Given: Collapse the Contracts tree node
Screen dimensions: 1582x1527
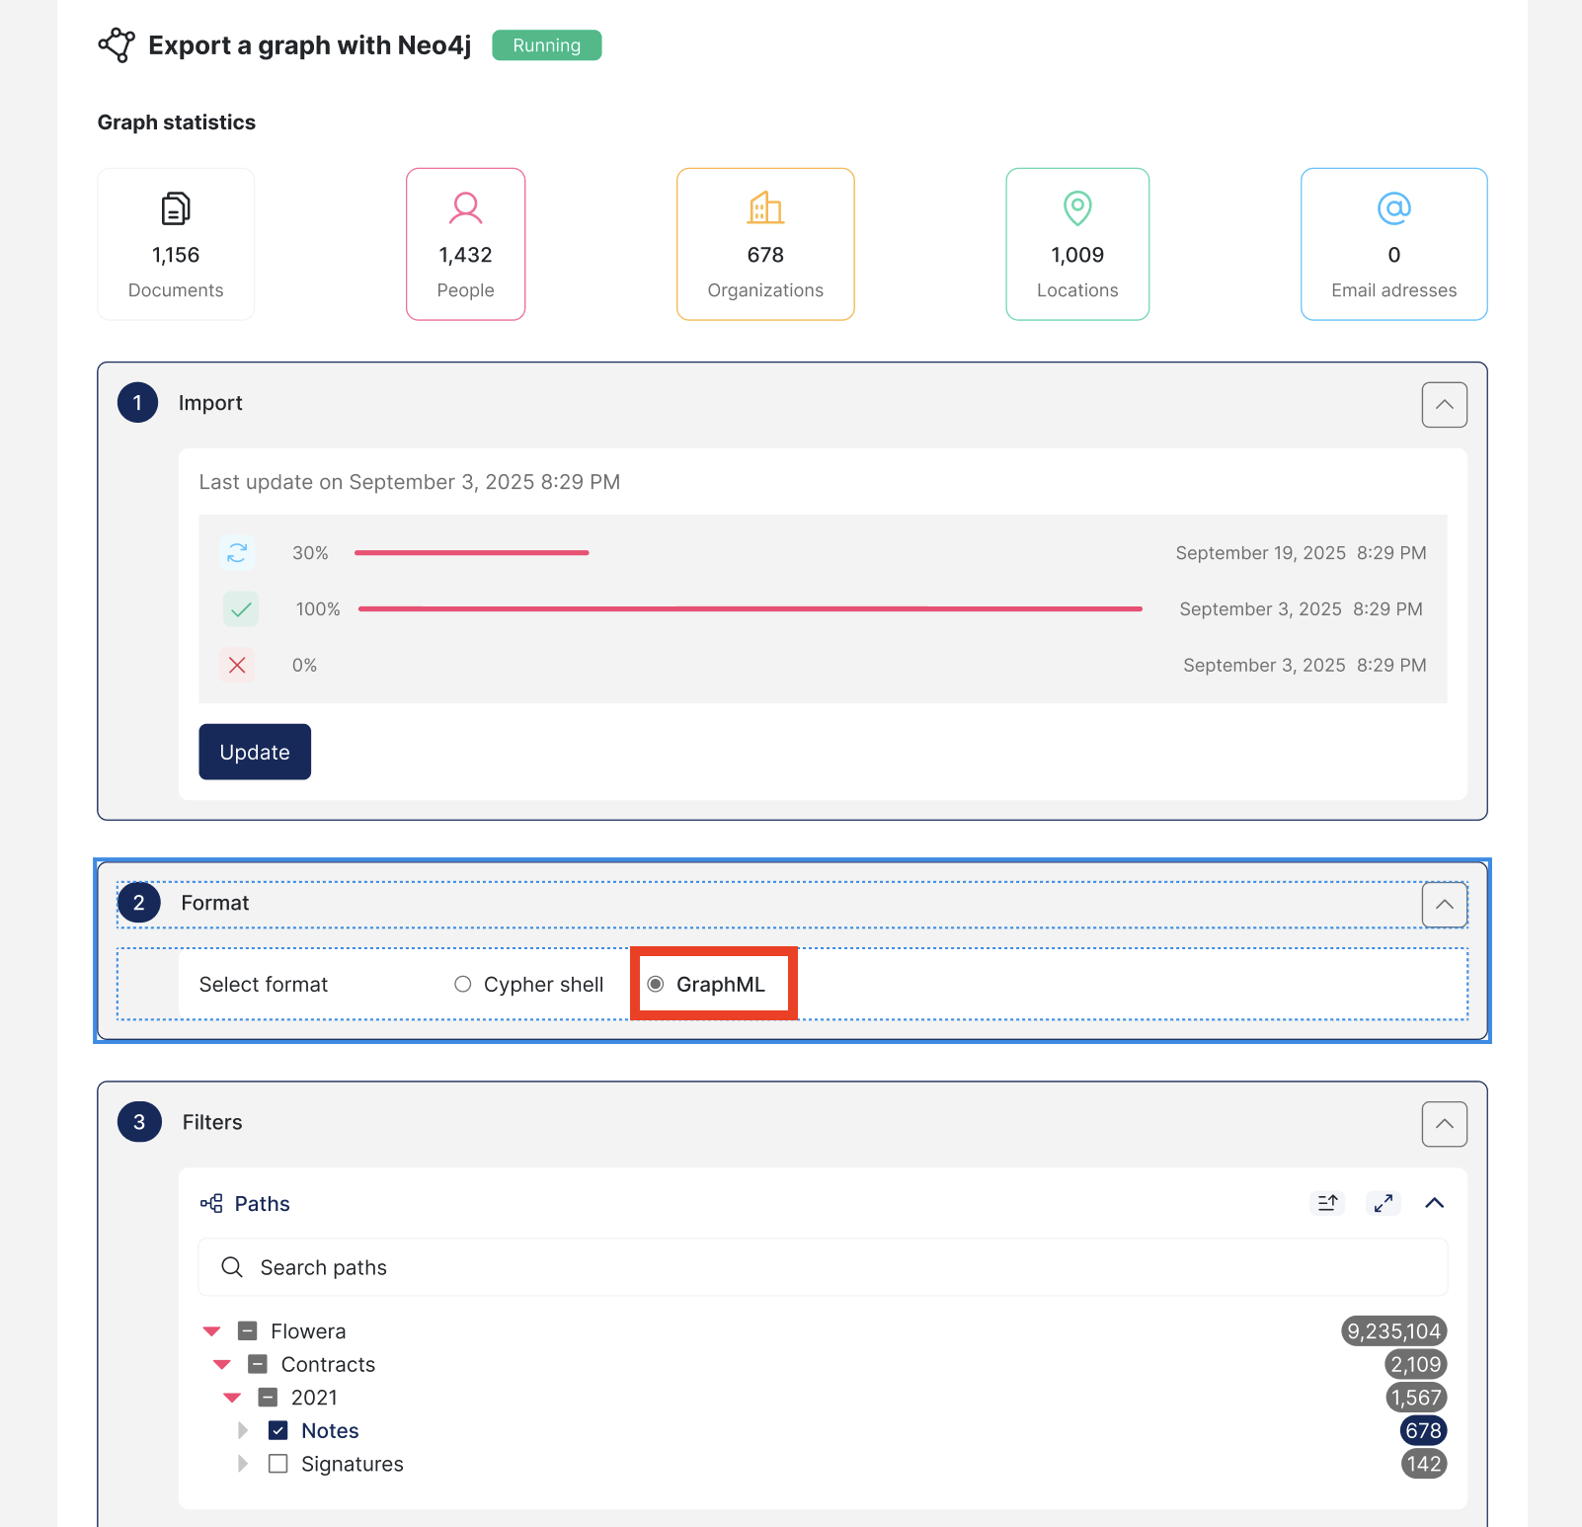Looking at the screenshot, I should coord(221,1364).
